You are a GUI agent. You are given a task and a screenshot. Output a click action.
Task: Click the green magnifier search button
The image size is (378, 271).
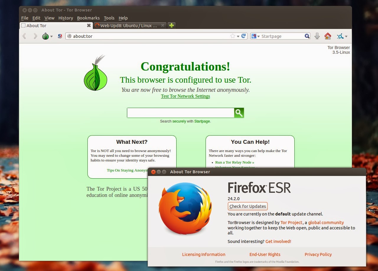tap(239, 113)
